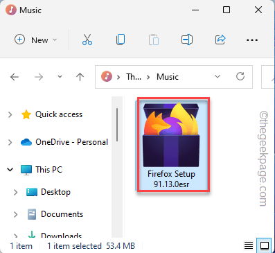
Task: Click the Music icon in address bar
Action: (x=107, y=76)
